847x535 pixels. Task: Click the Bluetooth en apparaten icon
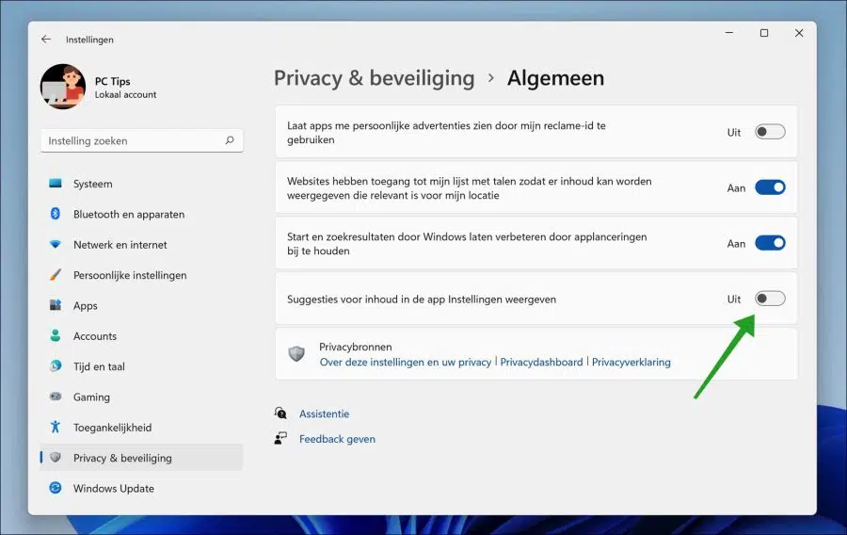click(56, 214)
